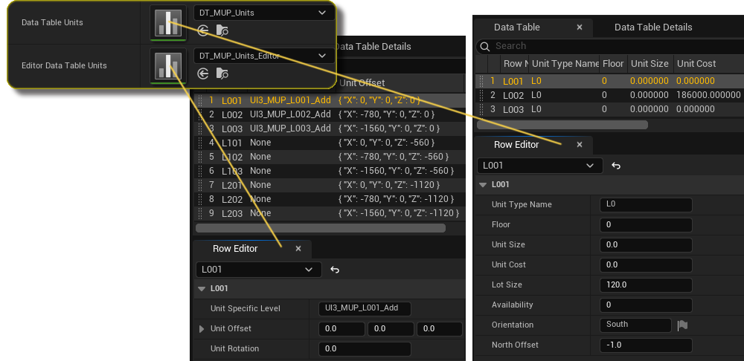The image size is (744, 361).
Task: Use selected asset for DT_MUP_Units
Action: pyautogui.click(x=203, y=30)
